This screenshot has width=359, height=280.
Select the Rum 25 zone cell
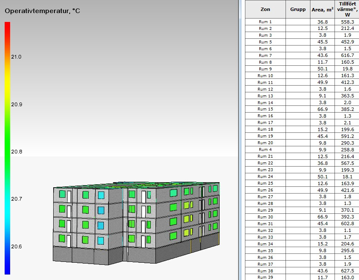(x=265, y=183)
